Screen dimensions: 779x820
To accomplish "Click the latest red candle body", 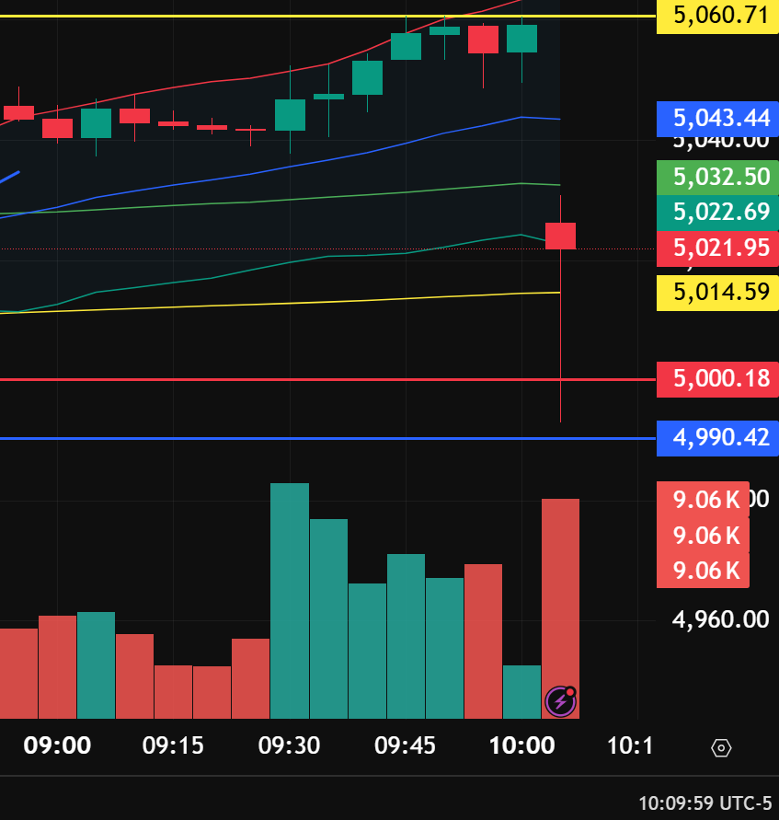I will (561, 236).
